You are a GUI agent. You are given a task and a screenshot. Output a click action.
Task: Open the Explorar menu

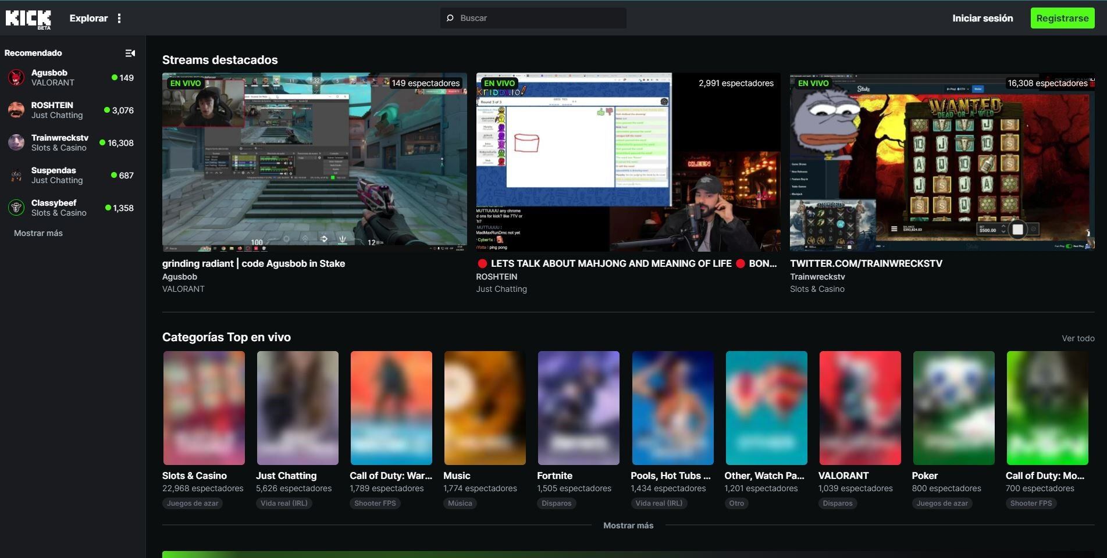click(x=88, y=19)
